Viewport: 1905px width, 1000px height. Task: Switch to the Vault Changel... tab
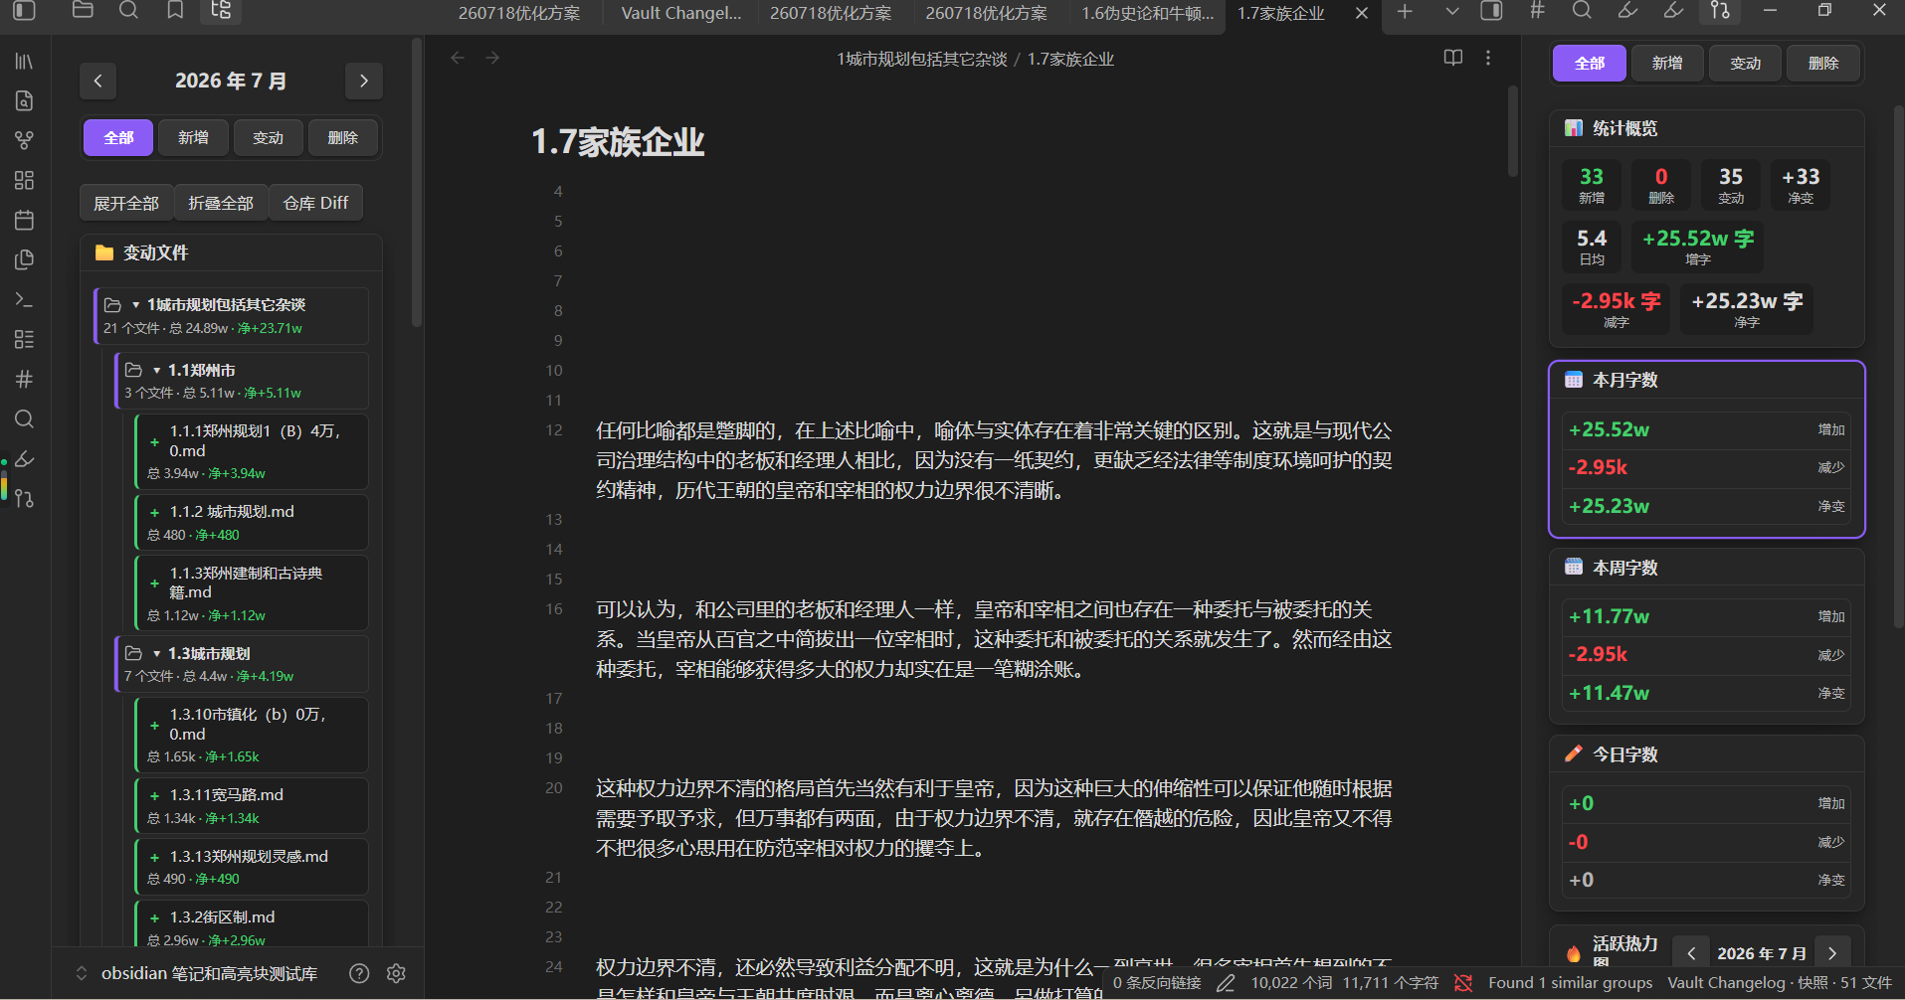click(681, 13)
